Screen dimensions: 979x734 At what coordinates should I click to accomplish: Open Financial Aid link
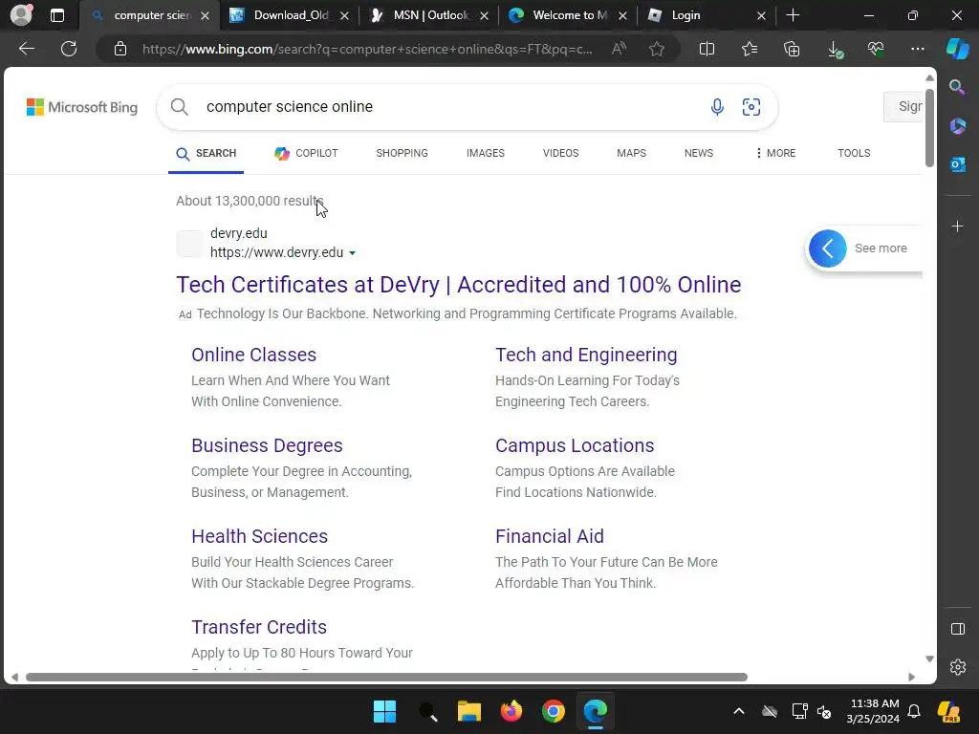(x=550, y=536)
